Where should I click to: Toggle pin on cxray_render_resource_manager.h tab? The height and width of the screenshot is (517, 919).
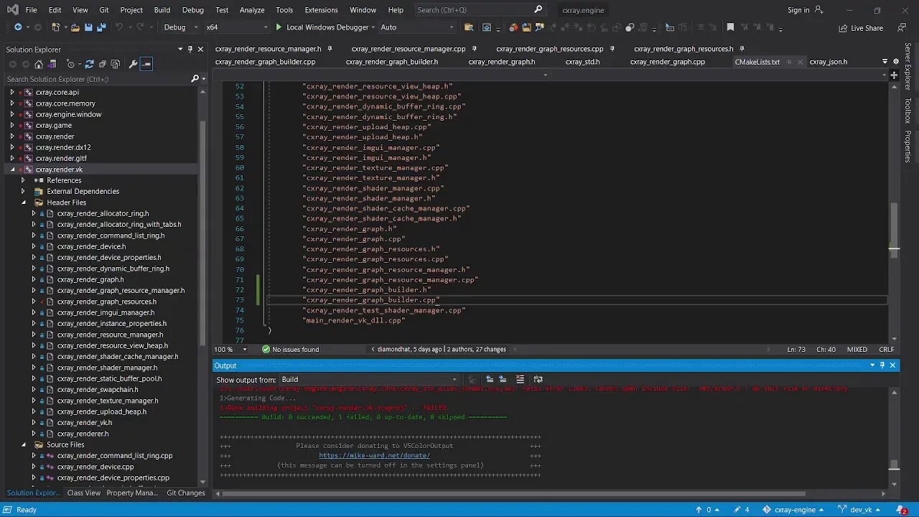330,49
